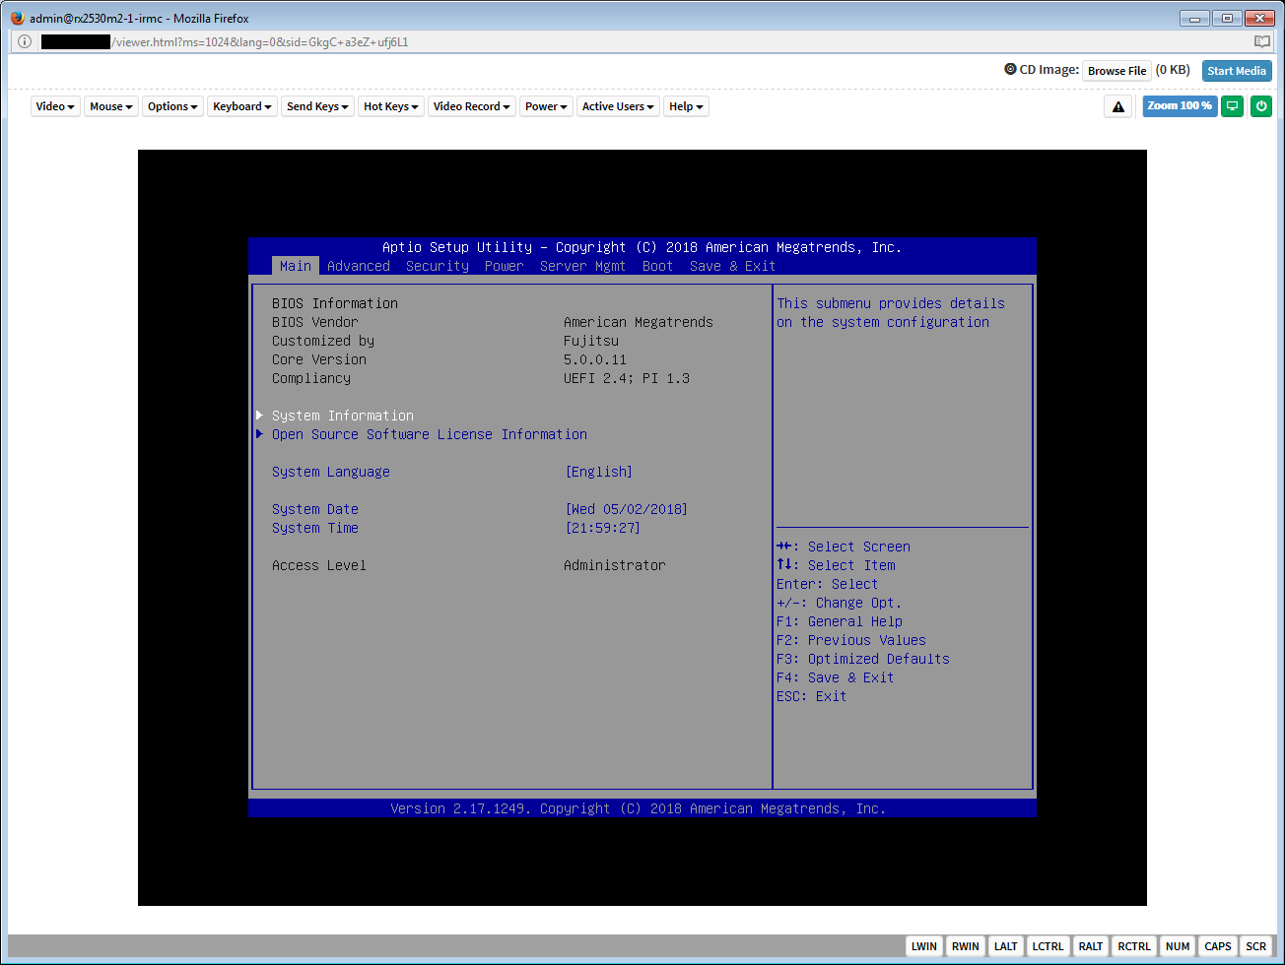1285x965 pixels.
Task: Click the CD Image disc icon
Action: (x=1009, y=70)
